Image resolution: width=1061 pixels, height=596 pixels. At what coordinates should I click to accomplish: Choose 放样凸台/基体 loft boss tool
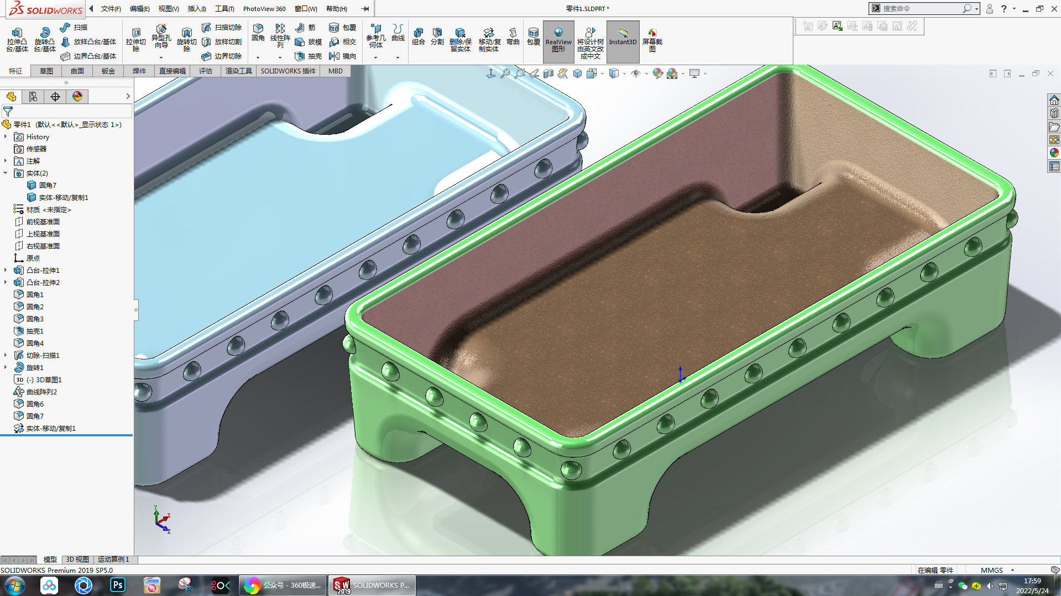click(x=88, y=41)
